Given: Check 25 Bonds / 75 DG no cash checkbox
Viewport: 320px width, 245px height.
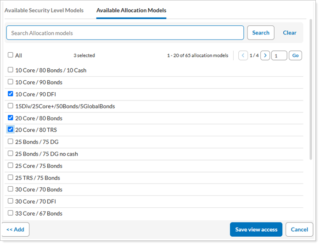Looking at the screenshot, I should [11, 153].
